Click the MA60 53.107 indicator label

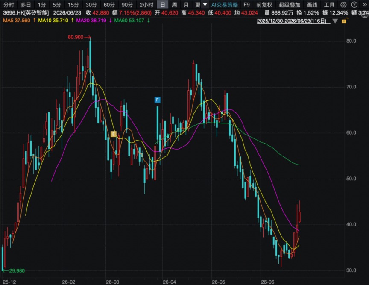point(129,21)
